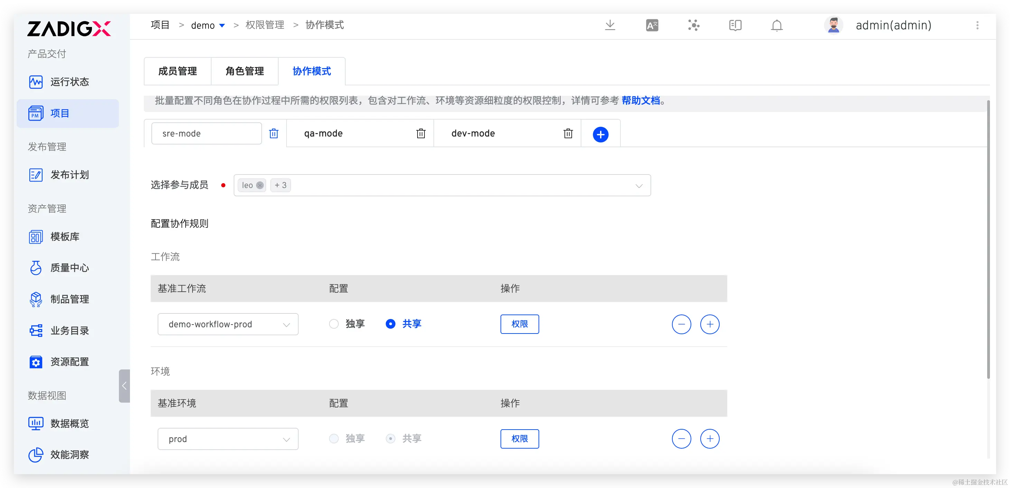This screenshot has height=488, width=1010.
Task: Select 独享 radio in prod environment row
Action: pyautogui.click(x=334, y=438)
